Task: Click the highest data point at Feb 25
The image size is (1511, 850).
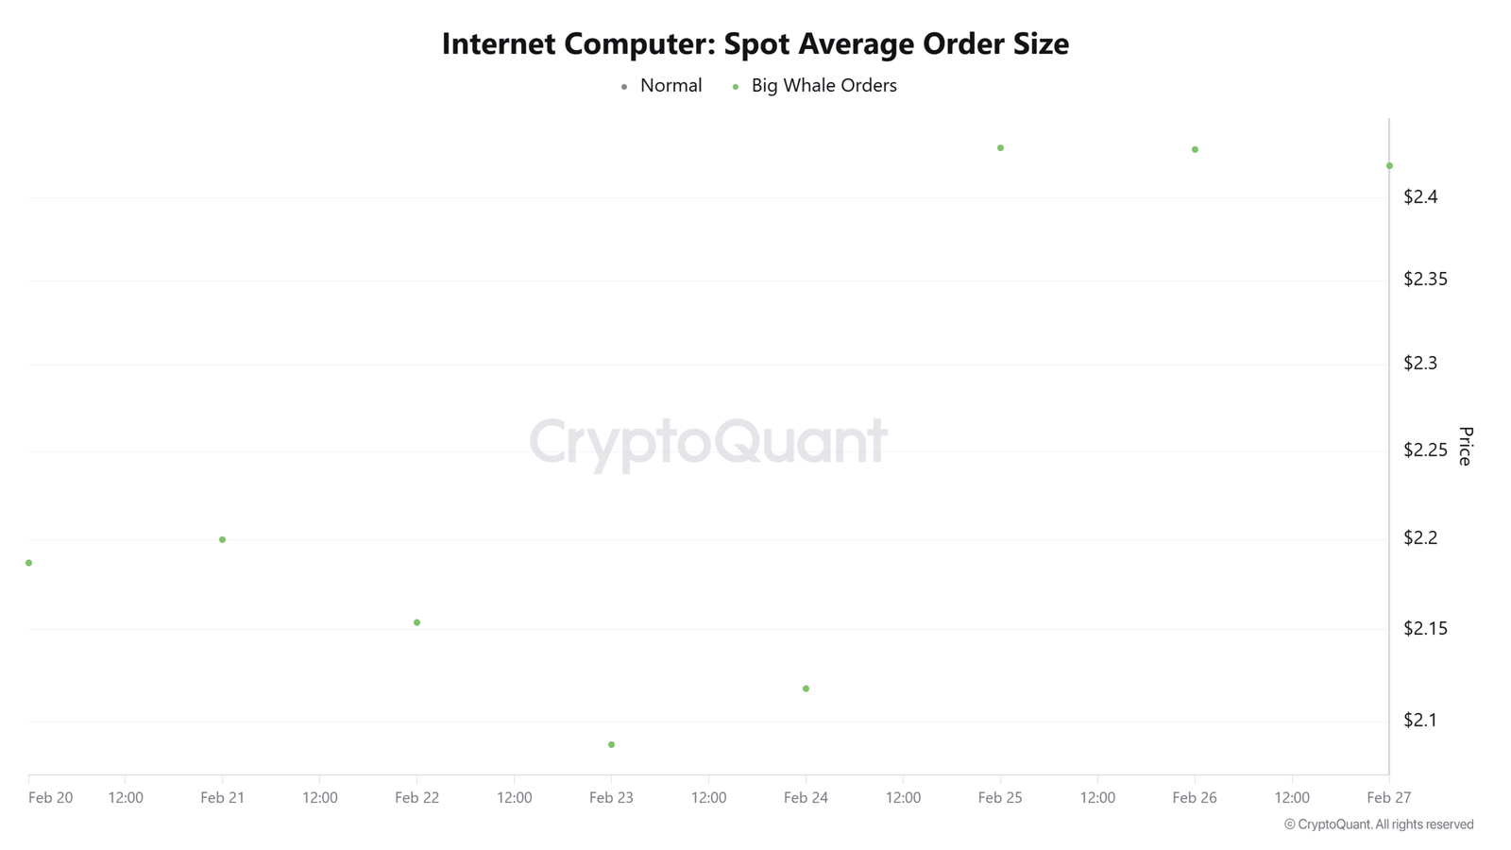Action: coord(1001,148)
